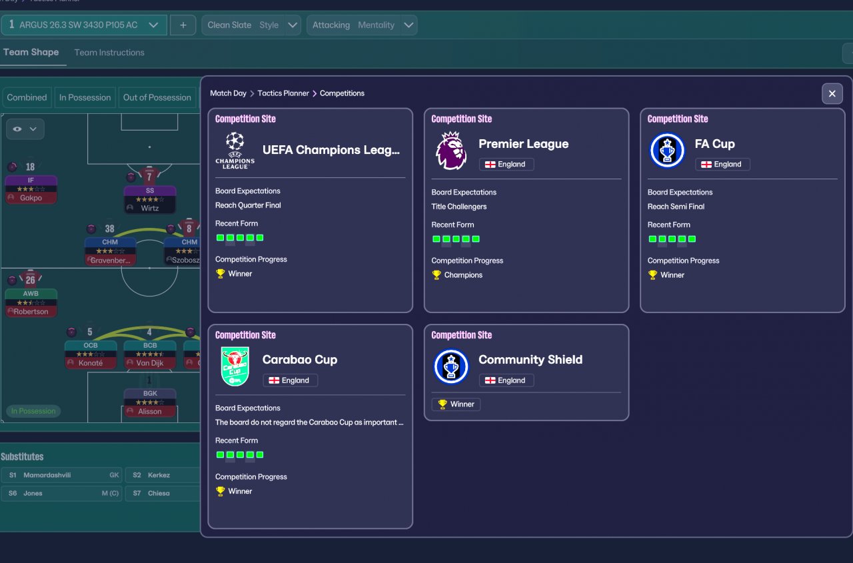Click the 'Reach Quarter Final' board expectation

point(248,205)
